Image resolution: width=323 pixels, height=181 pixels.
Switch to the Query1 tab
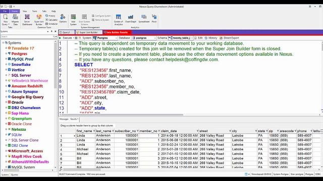click(x=67, y=32)
